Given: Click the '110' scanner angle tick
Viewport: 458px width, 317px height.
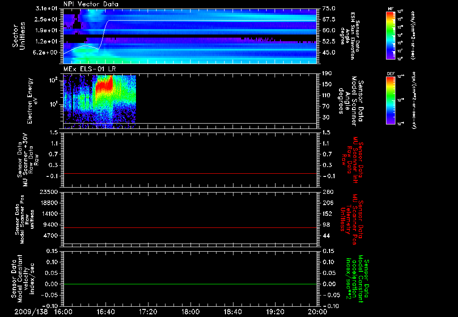Looking at the screenshot, I should tap(327, 95).
